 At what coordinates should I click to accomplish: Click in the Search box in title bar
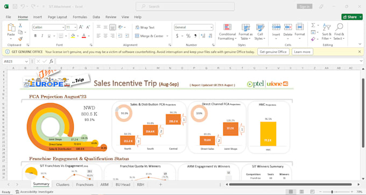(x=185, y=6)
